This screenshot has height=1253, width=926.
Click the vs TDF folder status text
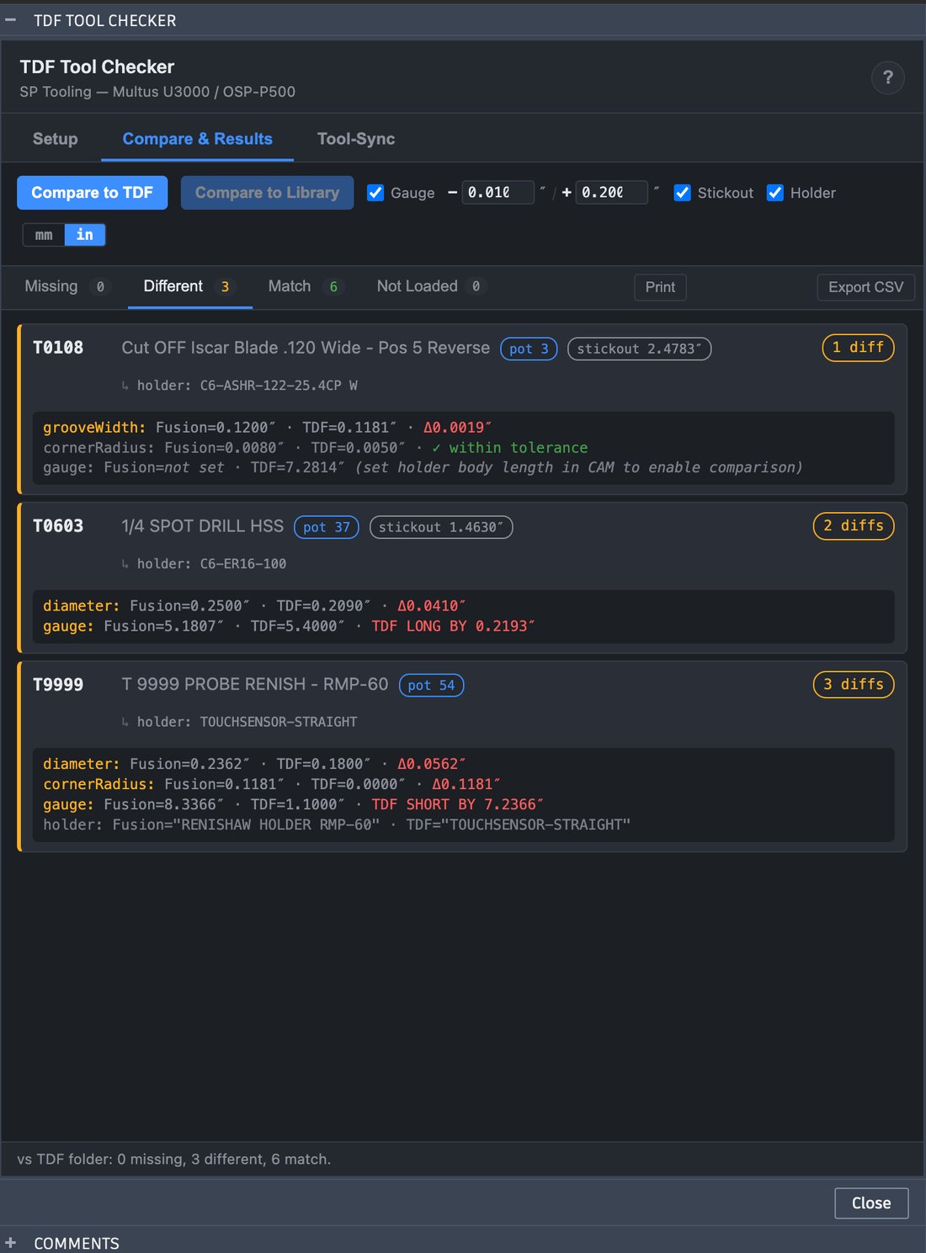(x=174, y=1160)
